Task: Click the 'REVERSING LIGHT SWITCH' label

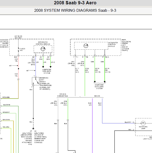Action: click(x=44, y=80)
